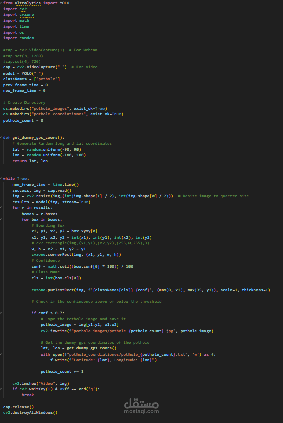Collapse the get_dummy_gps_coors function fold arrow
283x423 pixels.
pyautogui.click(x=1, y=137)
